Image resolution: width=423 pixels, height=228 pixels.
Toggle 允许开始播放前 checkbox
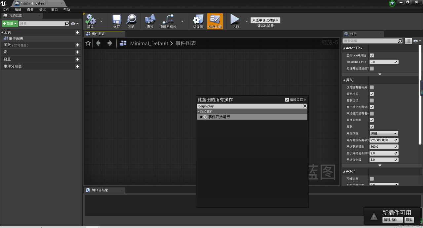(372, 69)
